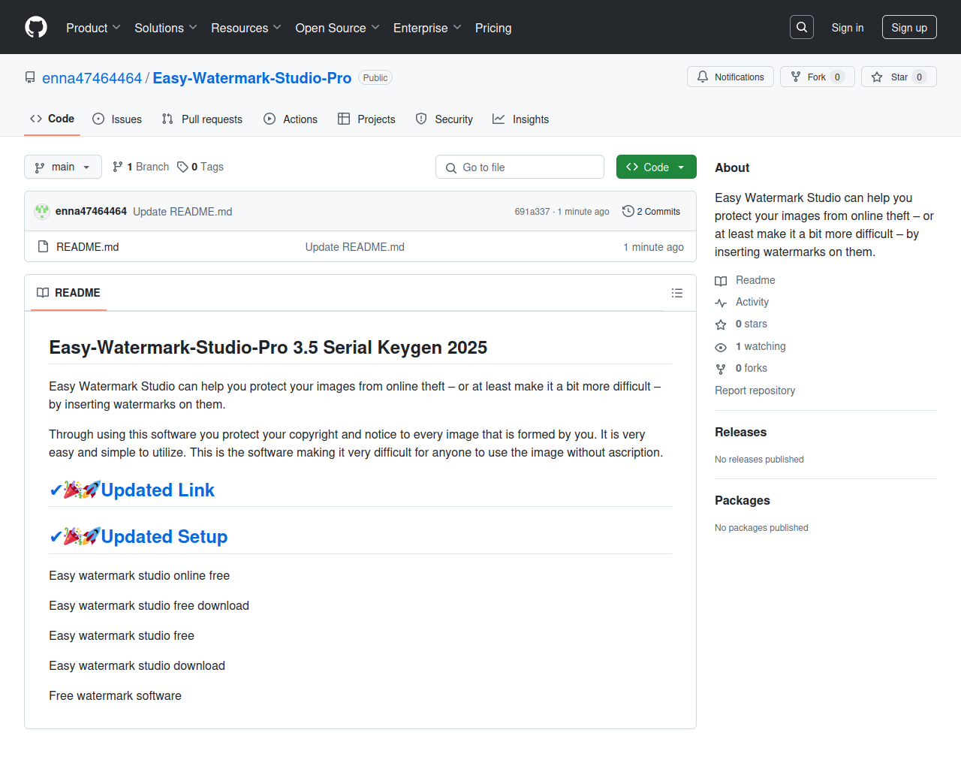Image resolution: width=961 pixels, height=769 pixels.
Task: Click the table icon on Projects tab
Action: click(x=344, y=119)
